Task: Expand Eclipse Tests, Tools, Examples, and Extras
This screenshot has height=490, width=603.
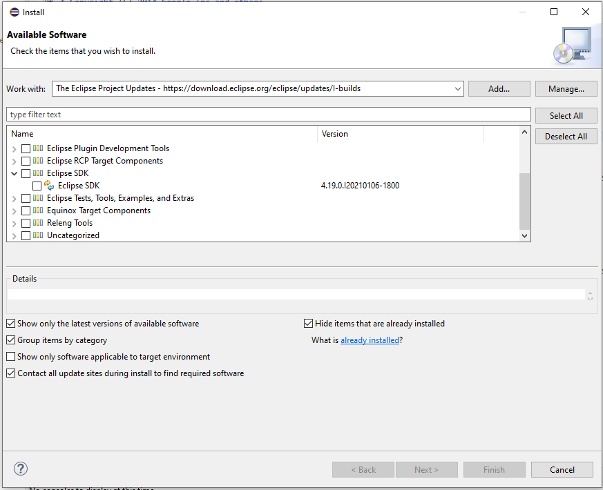Action: click(x=15, y=199)
